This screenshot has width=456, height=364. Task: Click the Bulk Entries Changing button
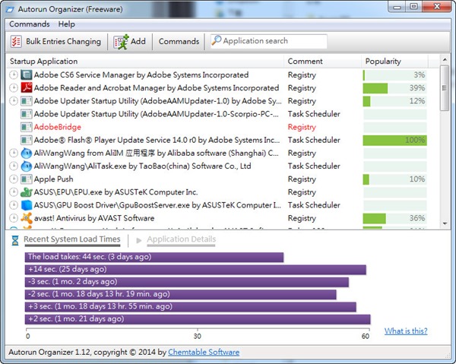pyautogui.click(x=55, y=42)
